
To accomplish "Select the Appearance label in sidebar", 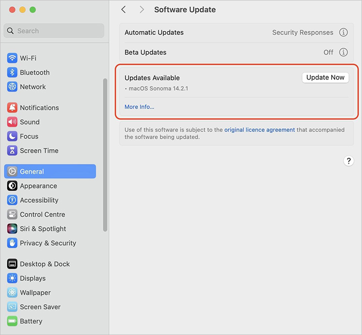I will [39, 186].
